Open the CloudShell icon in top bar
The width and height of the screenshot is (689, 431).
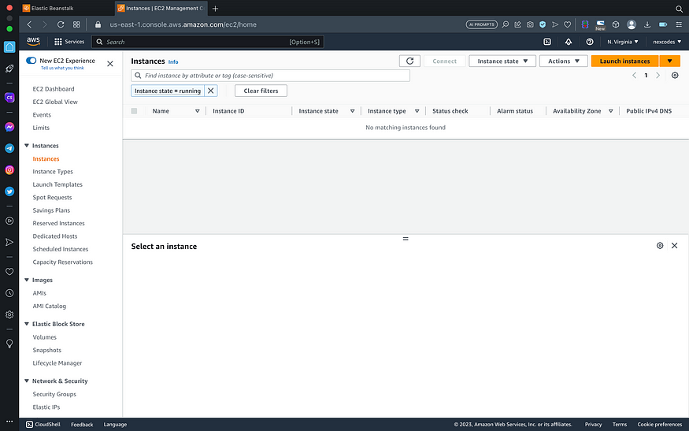(x=547, y=42)
